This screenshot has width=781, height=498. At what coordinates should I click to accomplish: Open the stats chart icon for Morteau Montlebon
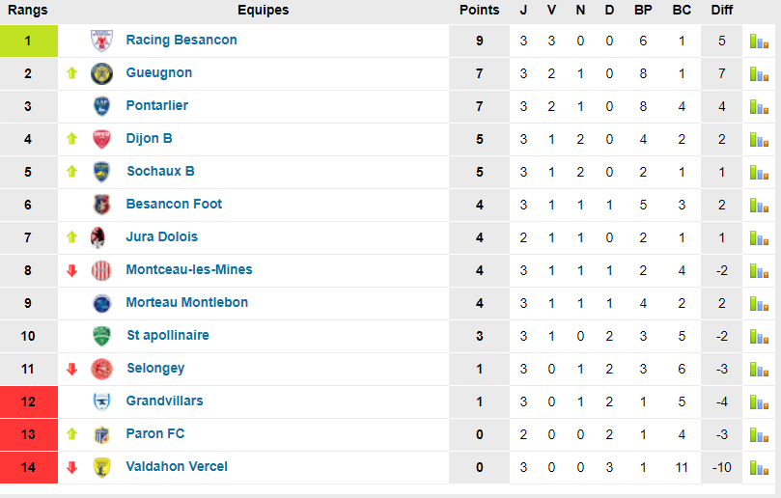tap(758, 303)
